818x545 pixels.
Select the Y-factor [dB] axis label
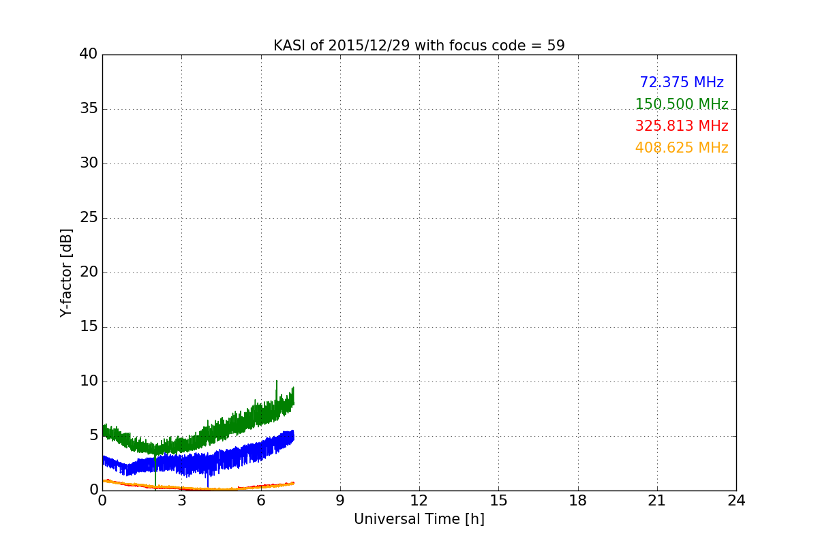pos(66,272)
